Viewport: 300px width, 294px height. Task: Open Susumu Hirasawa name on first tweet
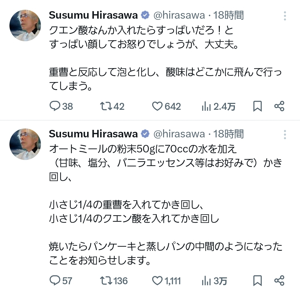(93, 15)
